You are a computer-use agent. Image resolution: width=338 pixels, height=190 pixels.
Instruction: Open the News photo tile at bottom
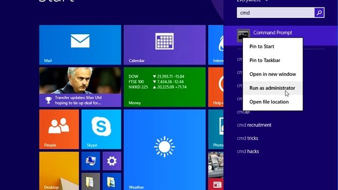tap(216, 171)
